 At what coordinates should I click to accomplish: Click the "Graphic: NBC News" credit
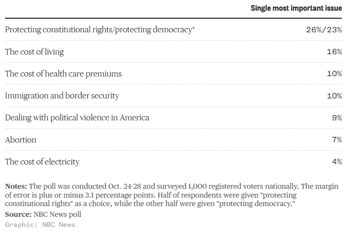pos(40,225)
